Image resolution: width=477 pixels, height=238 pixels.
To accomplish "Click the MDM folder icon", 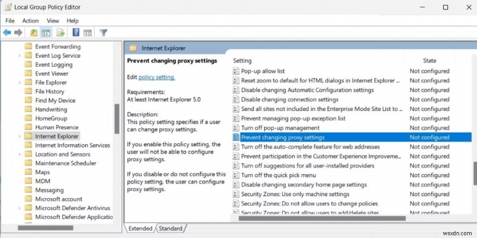I will 28,181.
